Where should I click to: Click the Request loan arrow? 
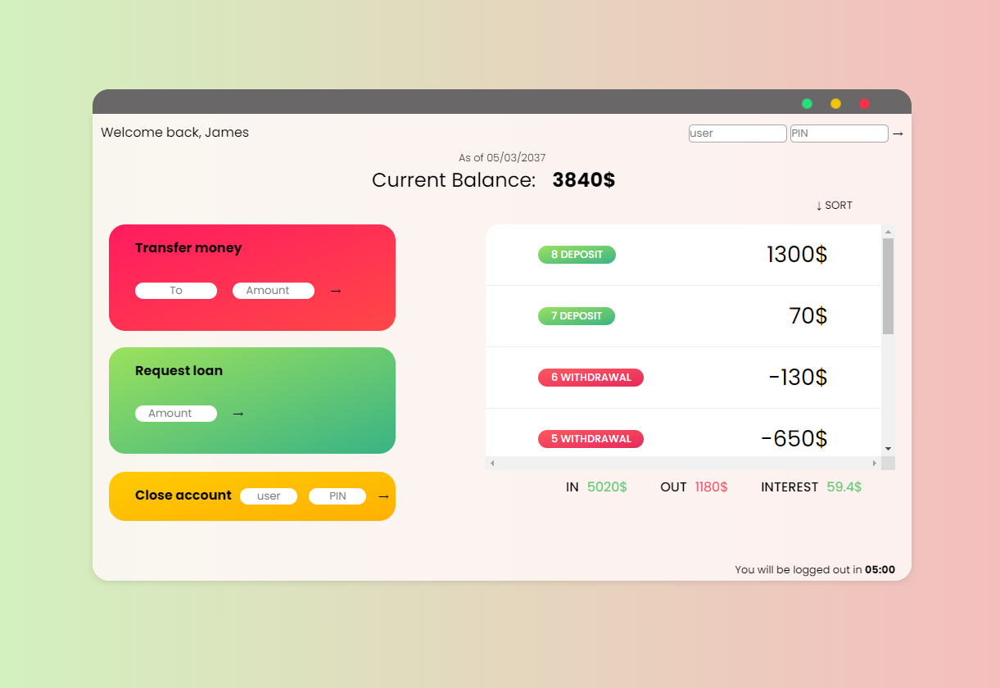pyautogui.click(x=238, y=414)
